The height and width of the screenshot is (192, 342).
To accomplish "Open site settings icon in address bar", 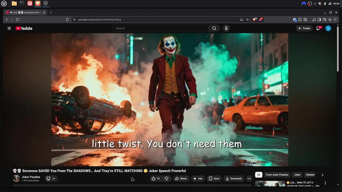I will coord(74,19).
